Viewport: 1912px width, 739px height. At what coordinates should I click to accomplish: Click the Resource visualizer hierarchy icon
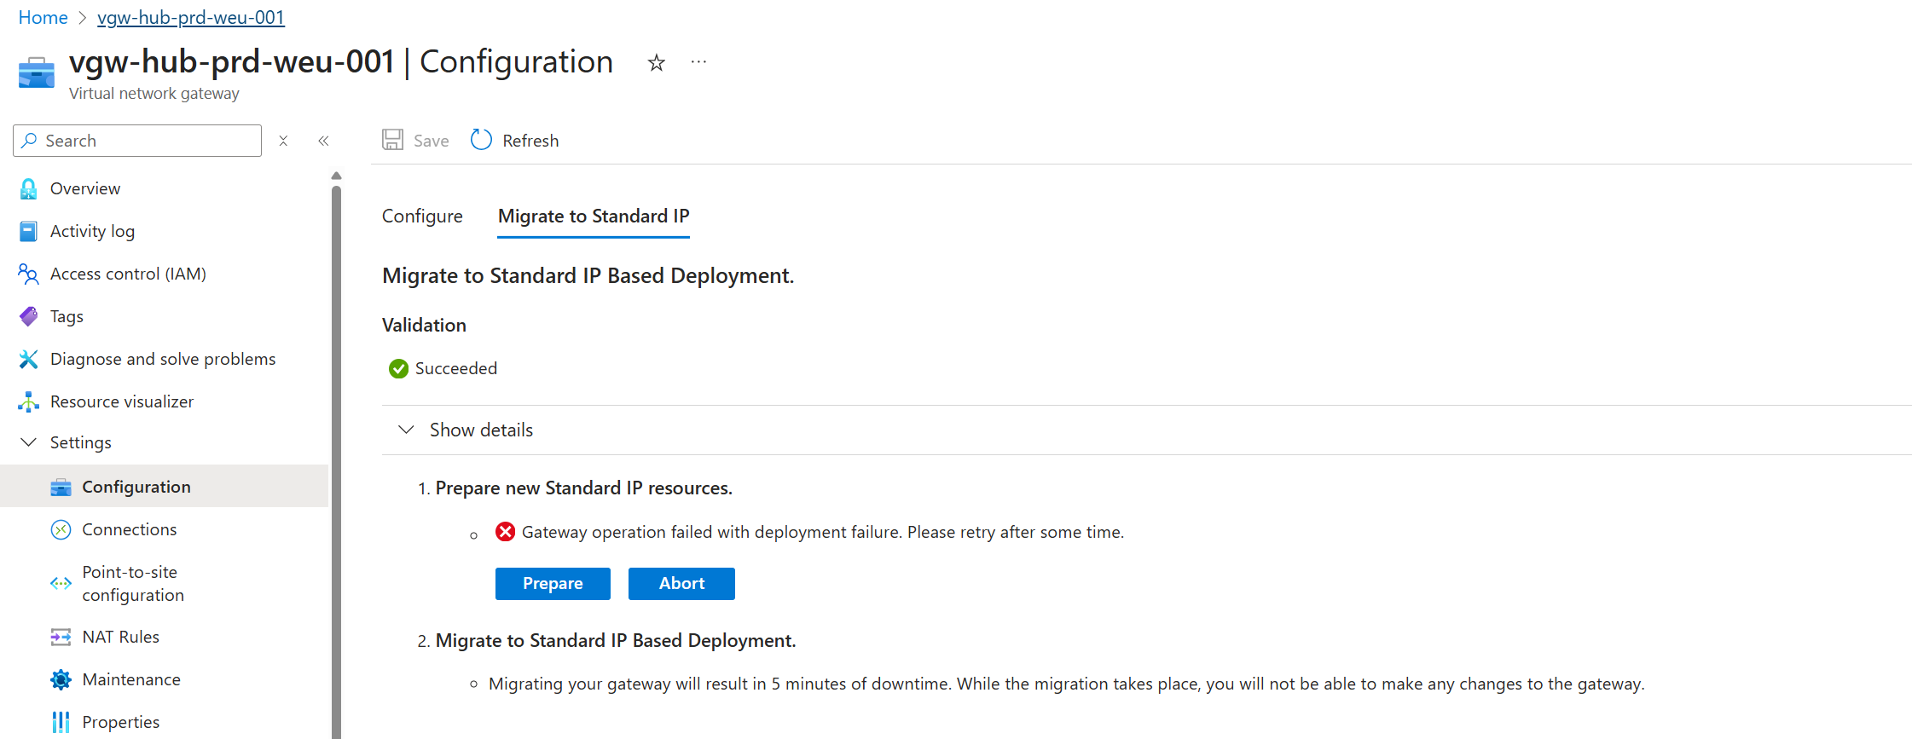click(28, 401)
